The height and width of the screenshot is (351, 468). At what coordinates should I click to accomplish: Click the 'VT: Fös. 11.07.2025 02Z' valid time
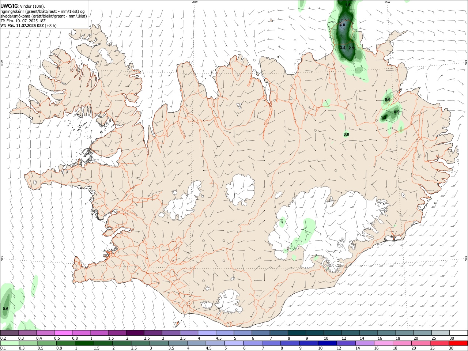[x=22, y=26]
